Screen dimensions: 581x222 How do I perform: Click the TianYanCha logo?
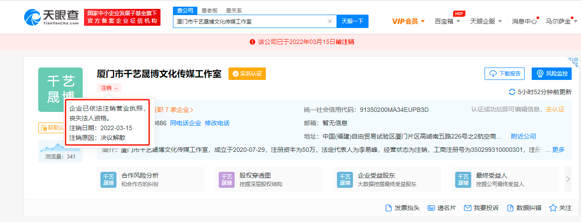tap(52, 17)
